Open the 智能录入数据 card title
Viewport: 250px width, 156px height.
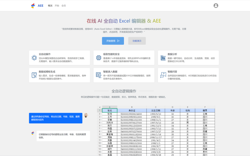coord(110,72)
